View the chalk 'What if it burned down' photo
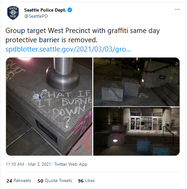 (x=49, y=106)
